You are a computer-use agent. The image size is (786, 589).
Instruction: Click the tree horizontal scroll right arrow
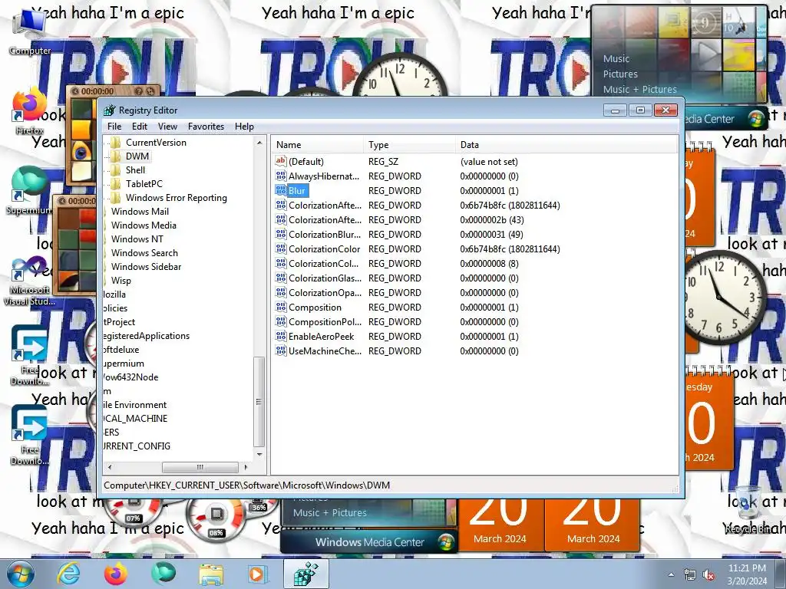(246, 467)
